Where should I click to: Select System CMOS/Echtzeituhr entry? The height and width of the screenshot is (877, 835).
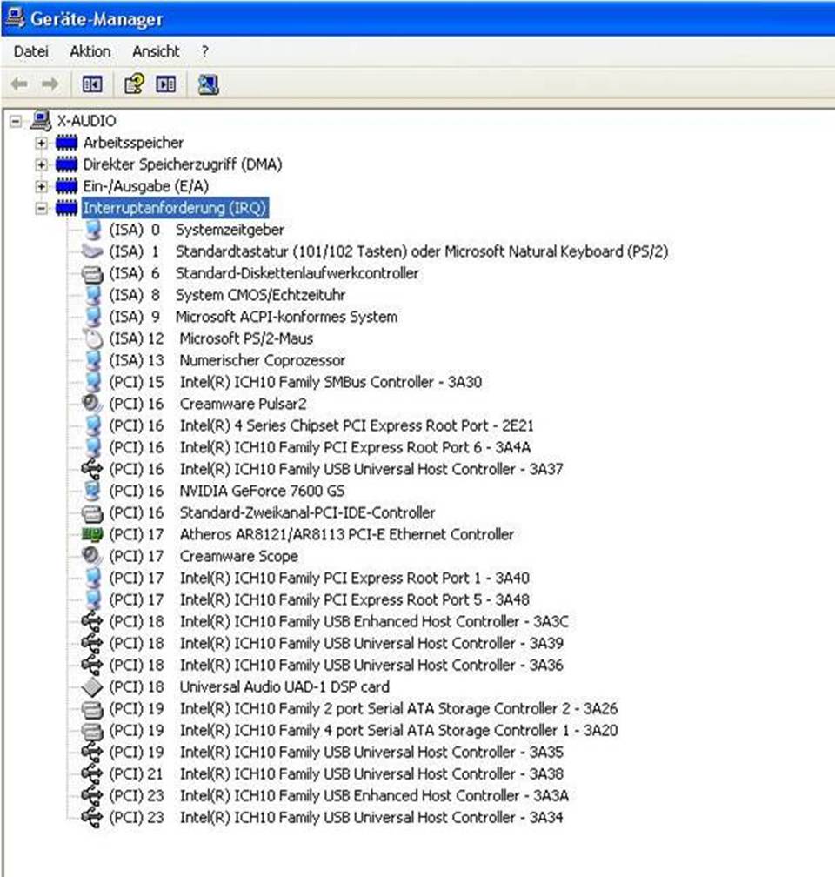pyautogui.click(x=226, y=295)
